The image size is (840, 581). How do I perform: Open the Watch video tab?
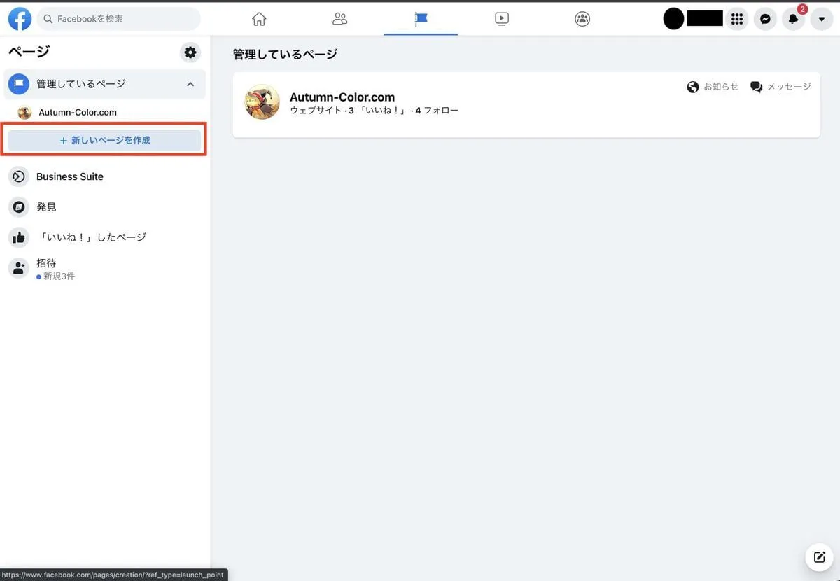click(x=502, y=19)
